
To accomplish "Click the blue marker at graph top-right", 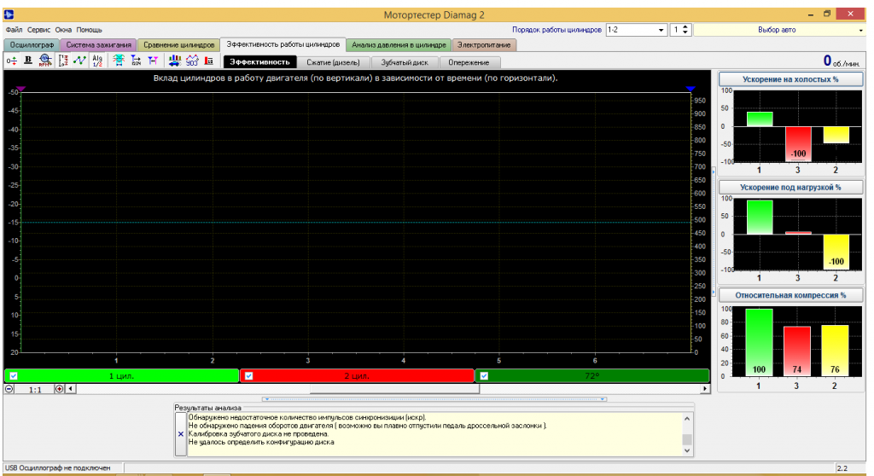I will coord(690,89).
